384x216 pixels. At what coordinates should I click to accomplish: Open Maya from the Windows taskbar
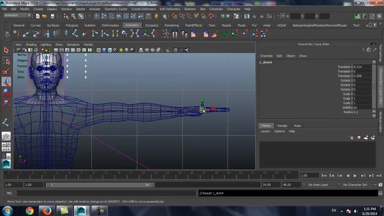(81, 211)
